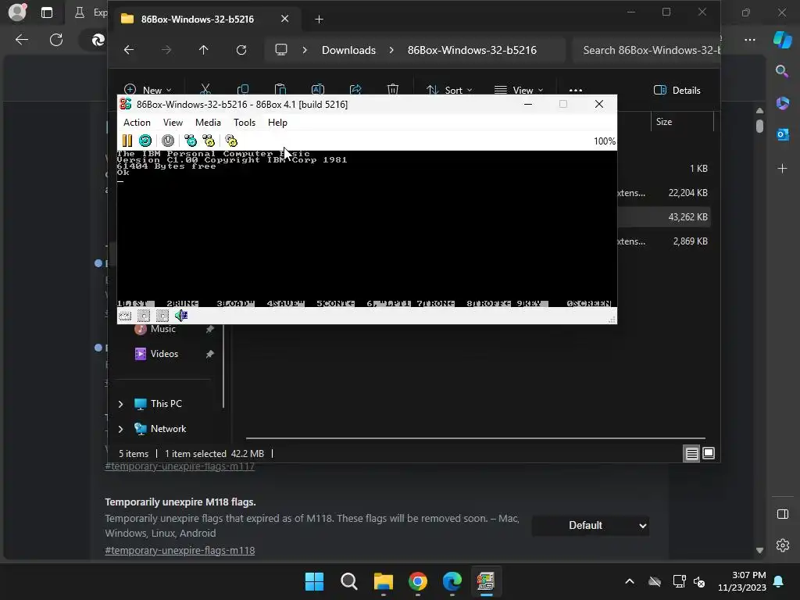Select the file row sized 2,869 KB
Image resolution: width=800 pixels, height=600 pixels.
click(663, 241)
